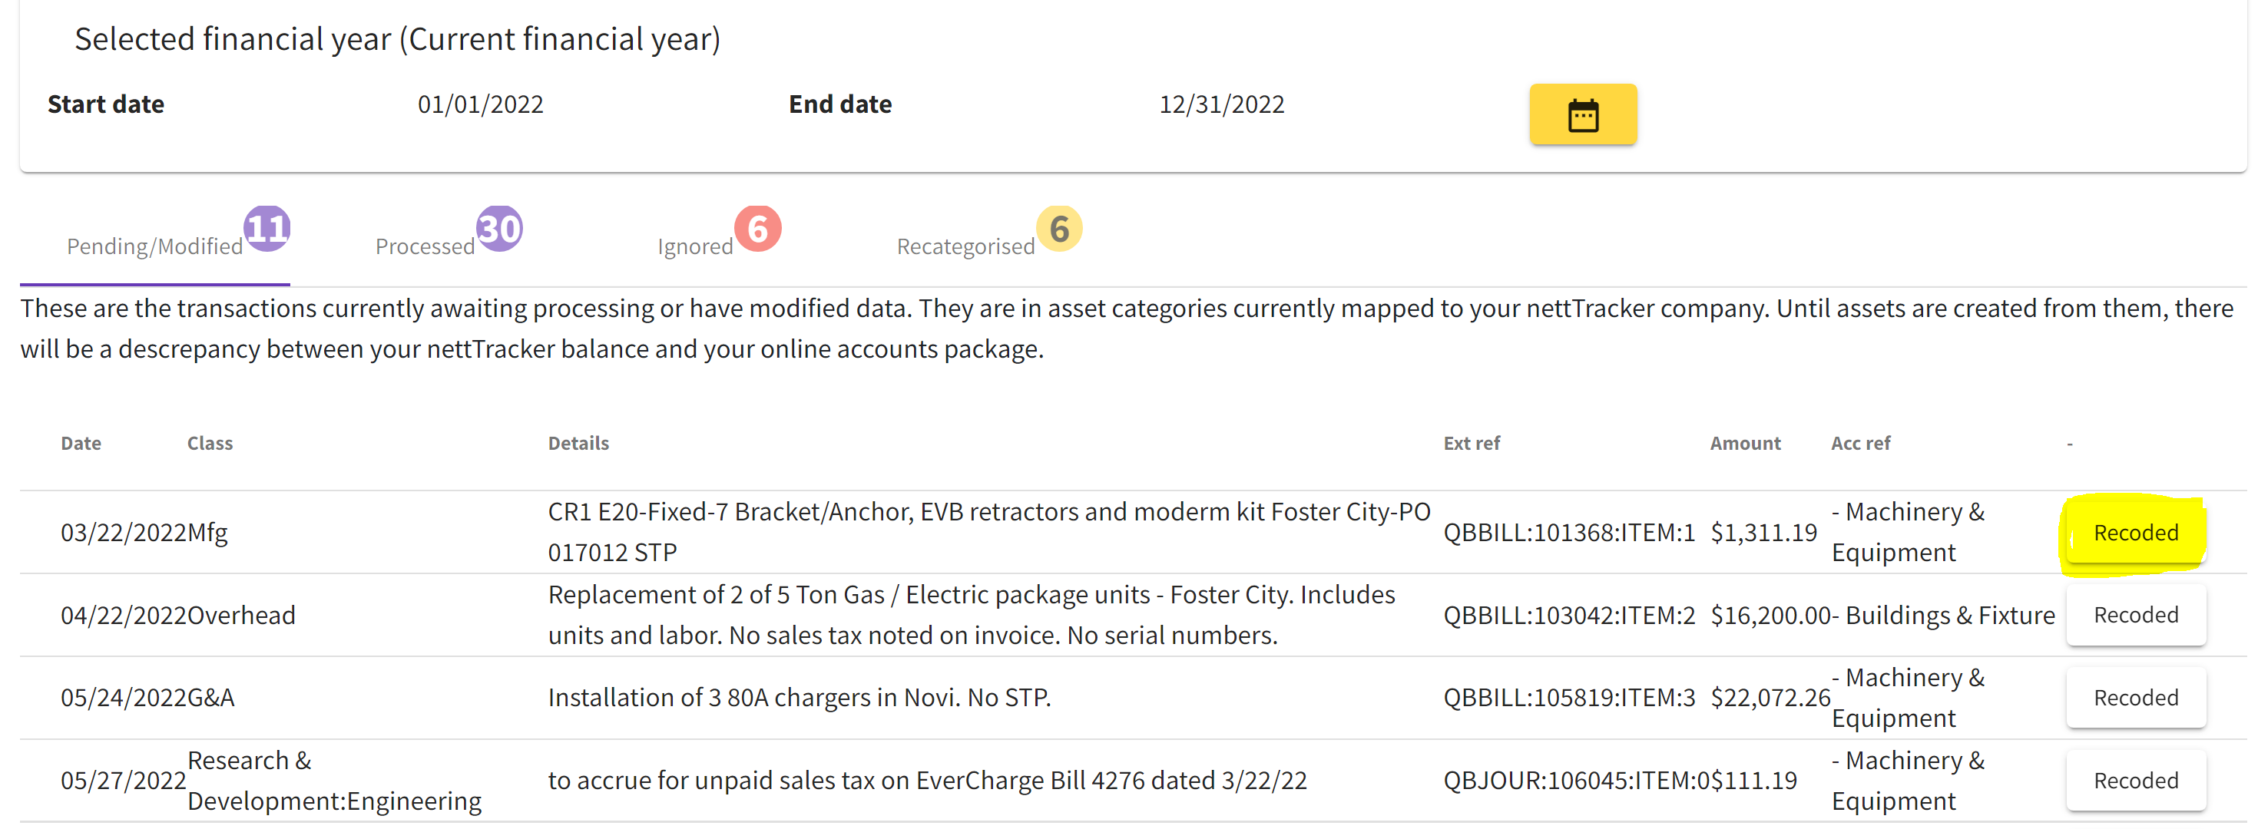Select the 03/22/2022 Mfg transaction row details
2258x829 pixels.
(988, 532)
